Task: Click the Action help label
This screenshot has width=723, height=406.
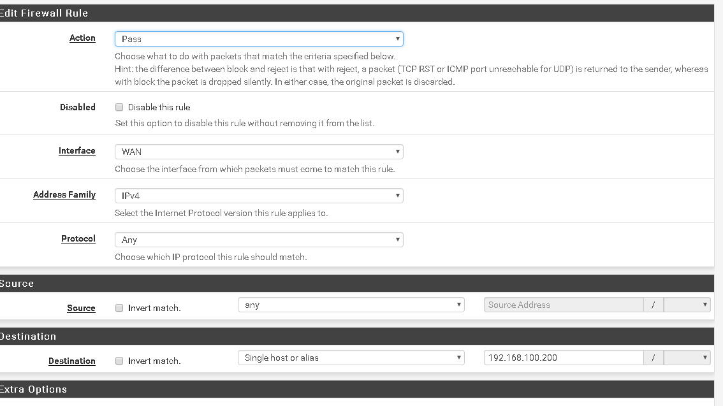Action: pos(82,38)
